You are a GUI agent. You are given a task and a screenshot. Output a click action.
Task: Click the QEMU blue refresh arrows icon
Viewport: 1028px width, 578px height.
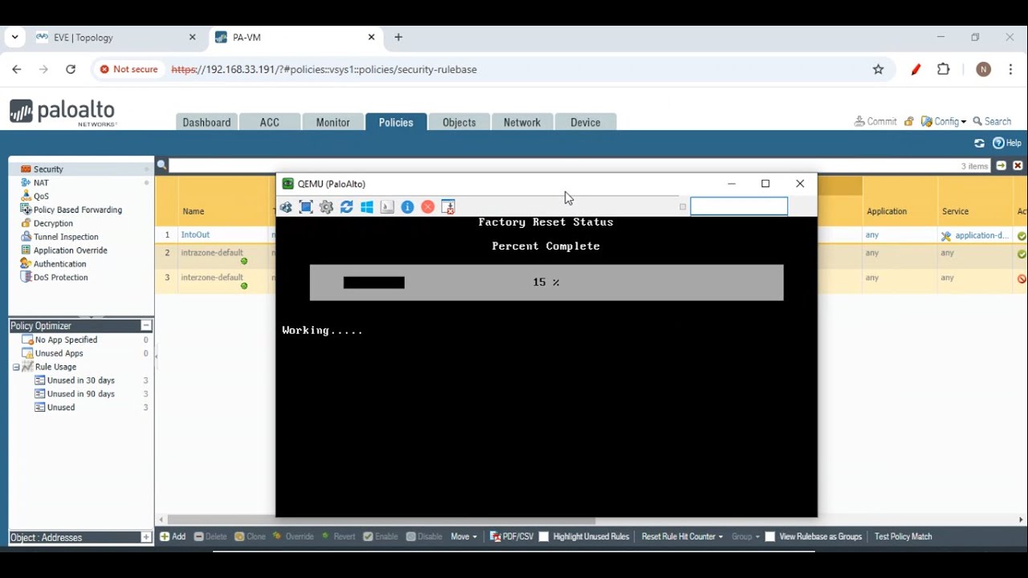(347, 207)
